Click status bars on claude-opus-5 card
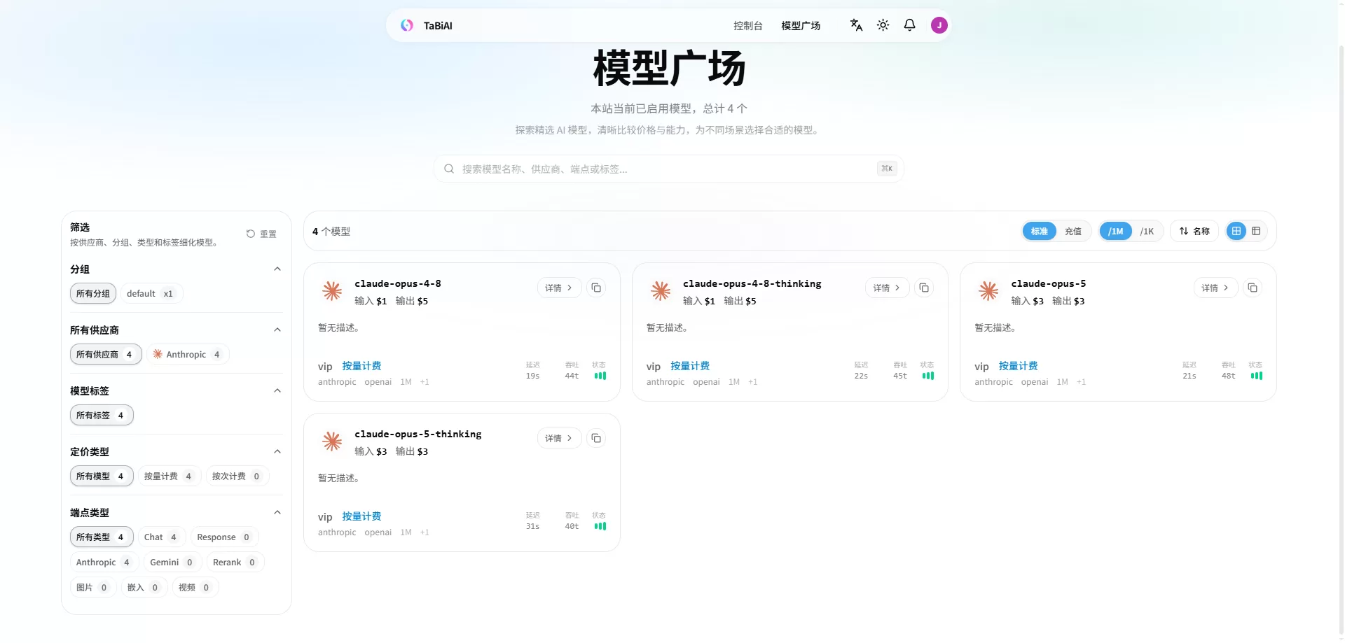The width and height of the screenshot is (1345, 643). (x=1257, y=376)
